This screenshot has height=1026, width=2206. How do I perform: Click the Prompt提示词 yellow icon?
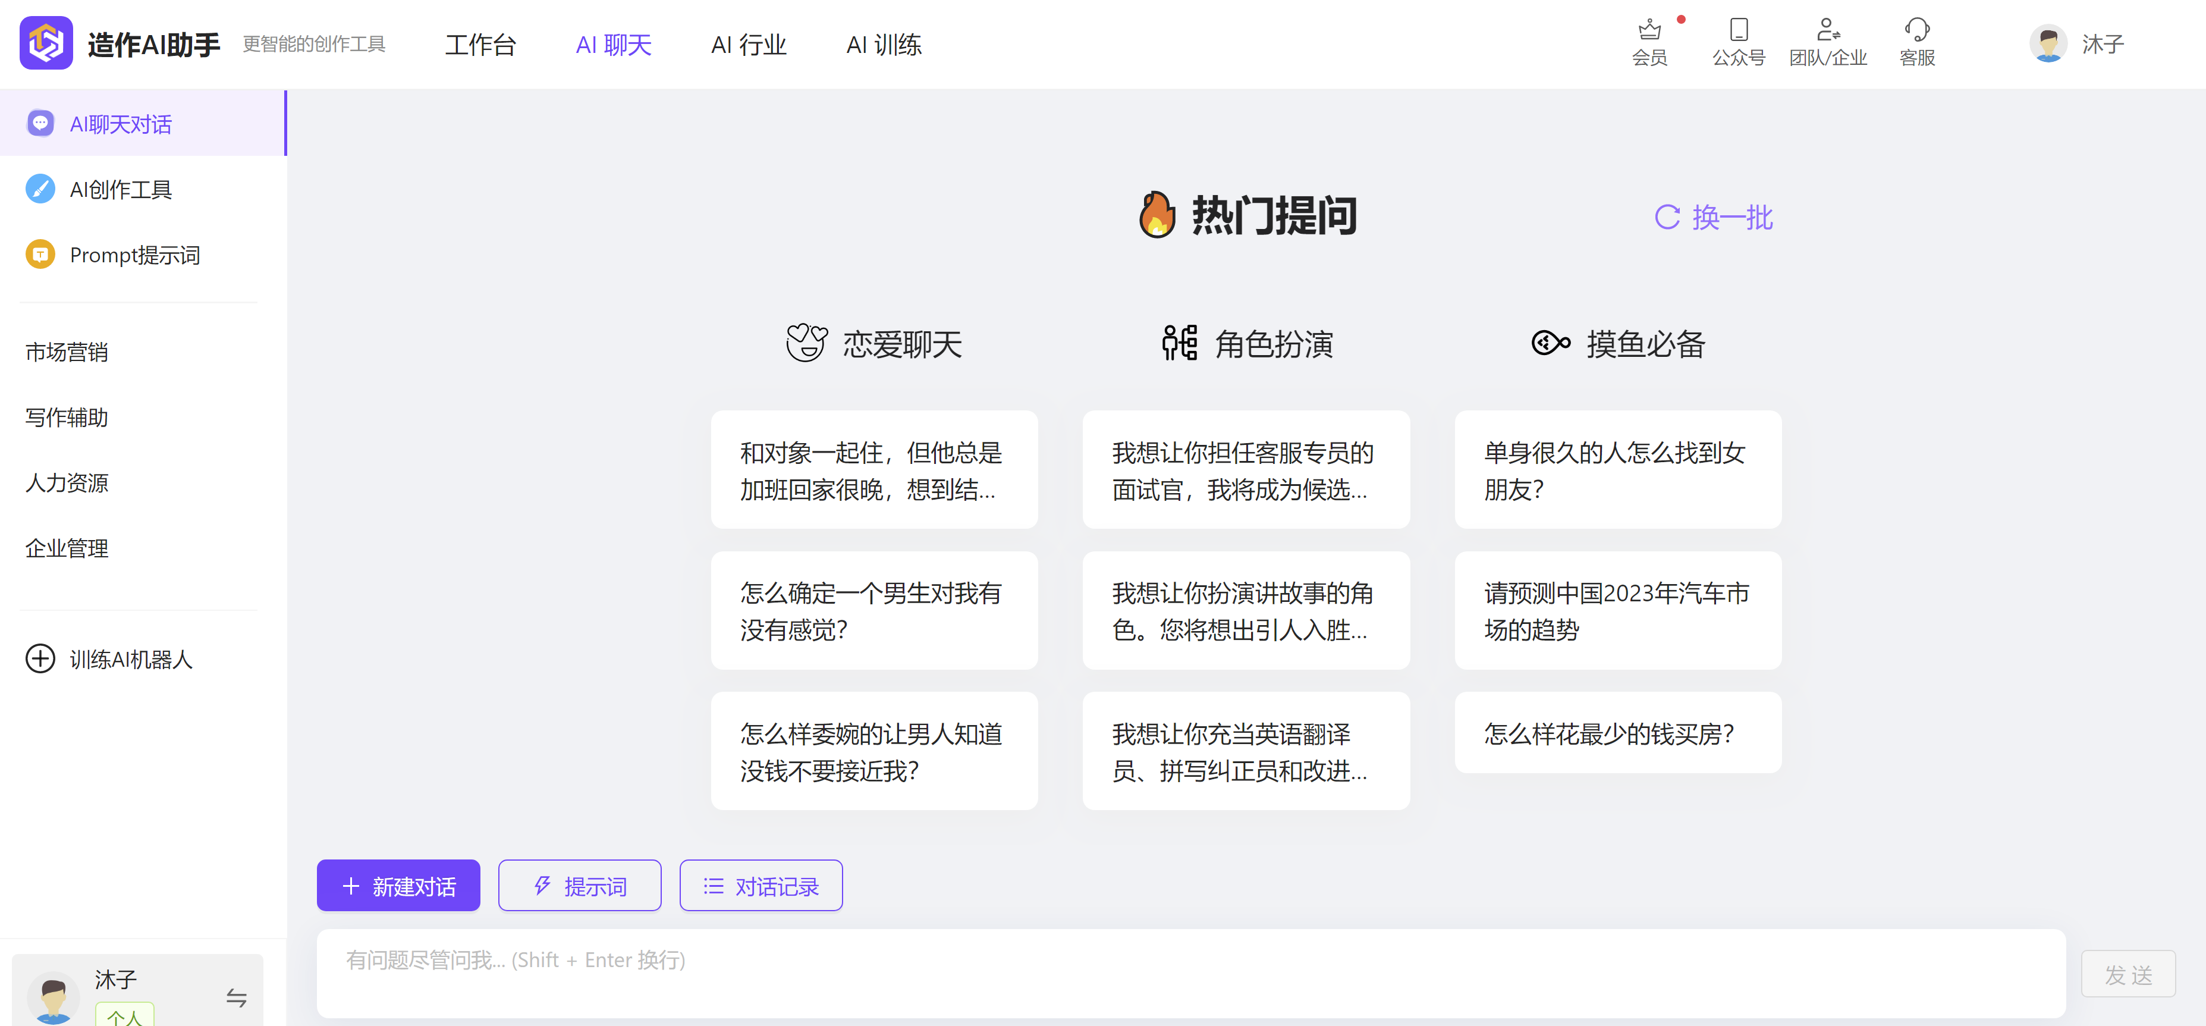click(40, 255)
